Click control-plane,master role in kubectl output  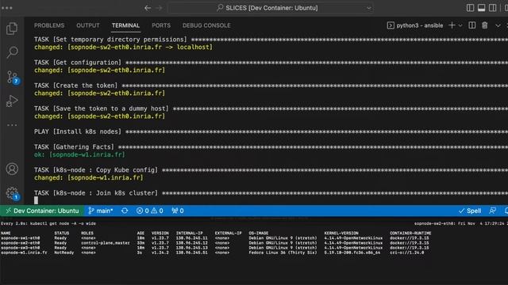coord(106,243)
